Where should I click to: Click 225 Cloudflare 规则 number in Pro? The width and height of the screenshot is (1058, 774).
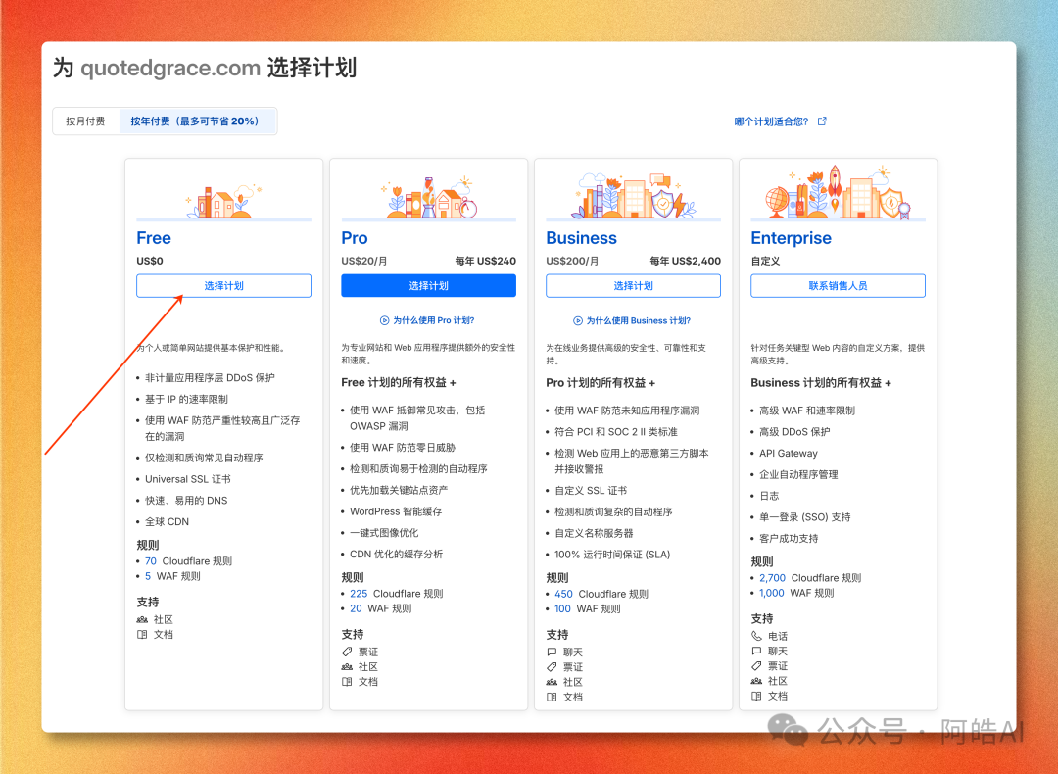pos(359,593)
